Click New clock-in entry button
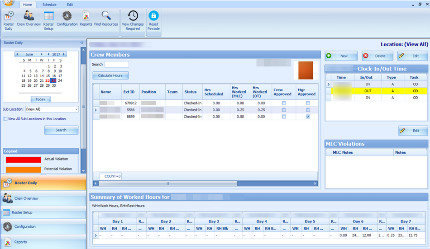The height and width of the screenshot is (249, 430). (x=341, y=56)
